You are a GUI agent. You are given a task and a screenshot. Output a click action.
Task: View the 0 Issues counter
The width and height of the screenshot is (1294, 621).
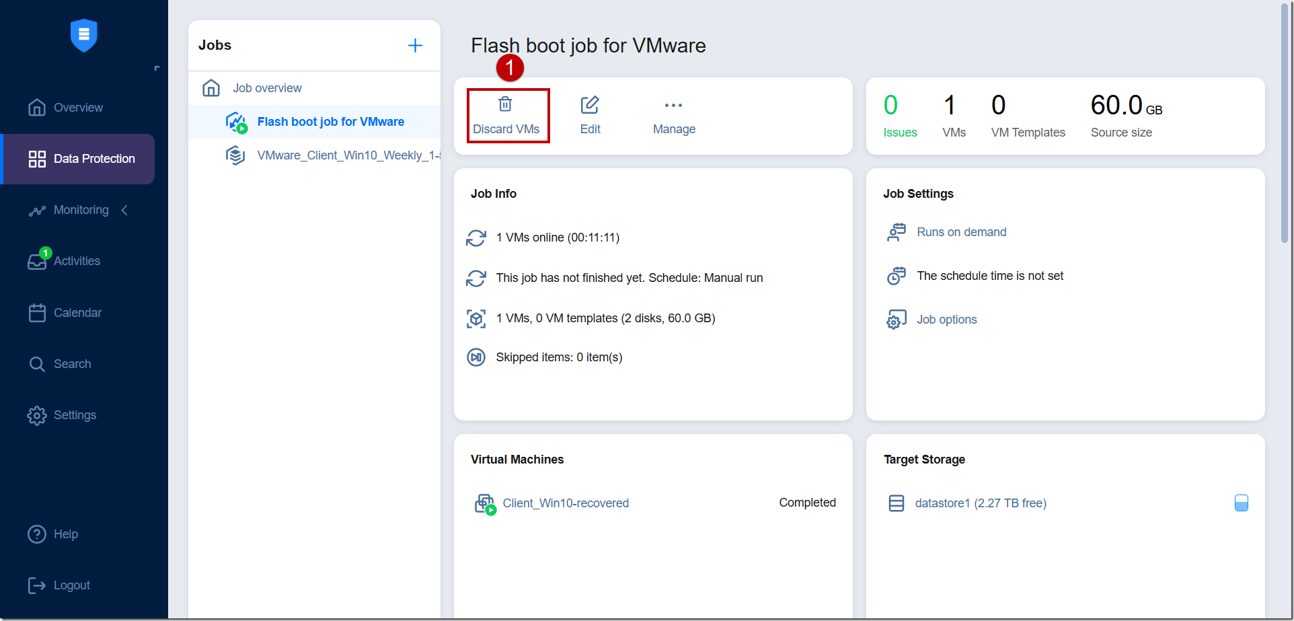(x=900, y=116)
